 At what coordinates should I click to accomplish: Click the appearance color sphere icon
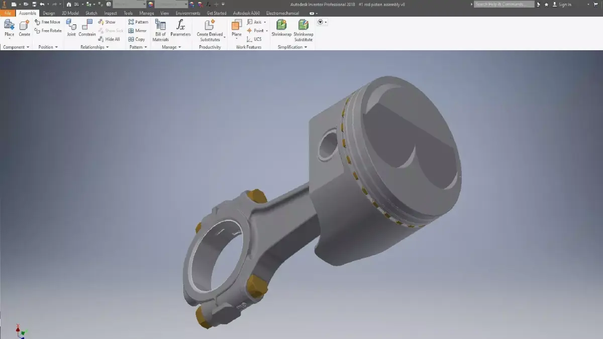click(x=150, y=5)
